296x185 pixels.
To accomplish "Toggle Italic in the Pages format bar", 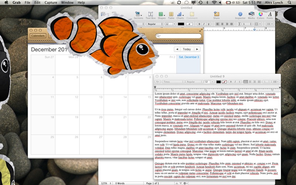I will tap(204, 24).
